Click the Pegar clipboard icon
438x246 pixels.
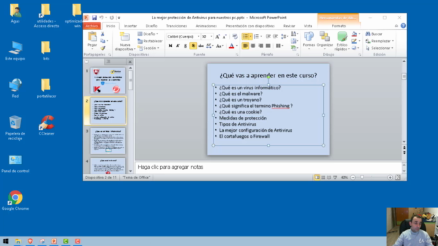click(92, 37)
